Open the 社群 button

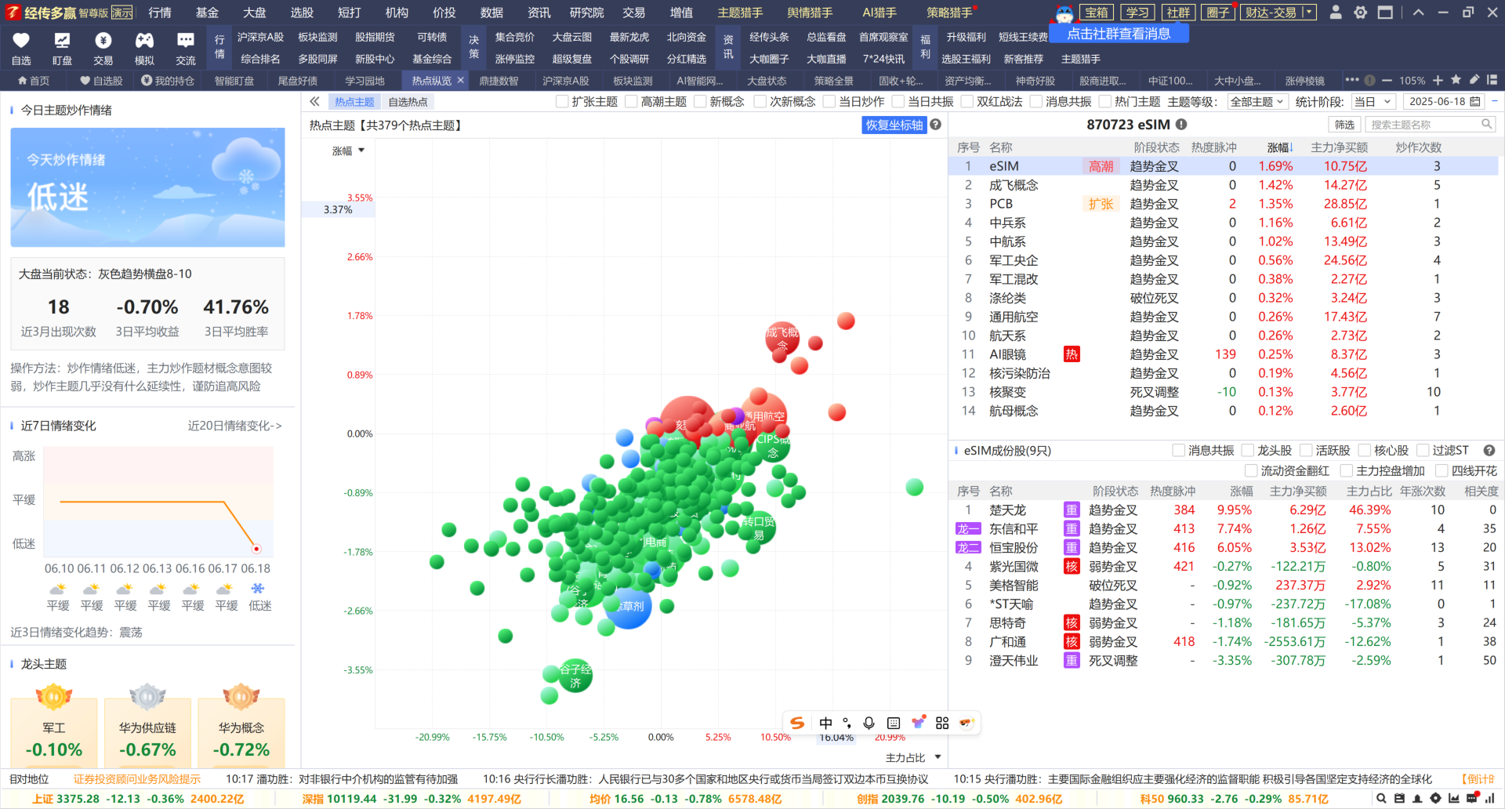coord(1178,13)
